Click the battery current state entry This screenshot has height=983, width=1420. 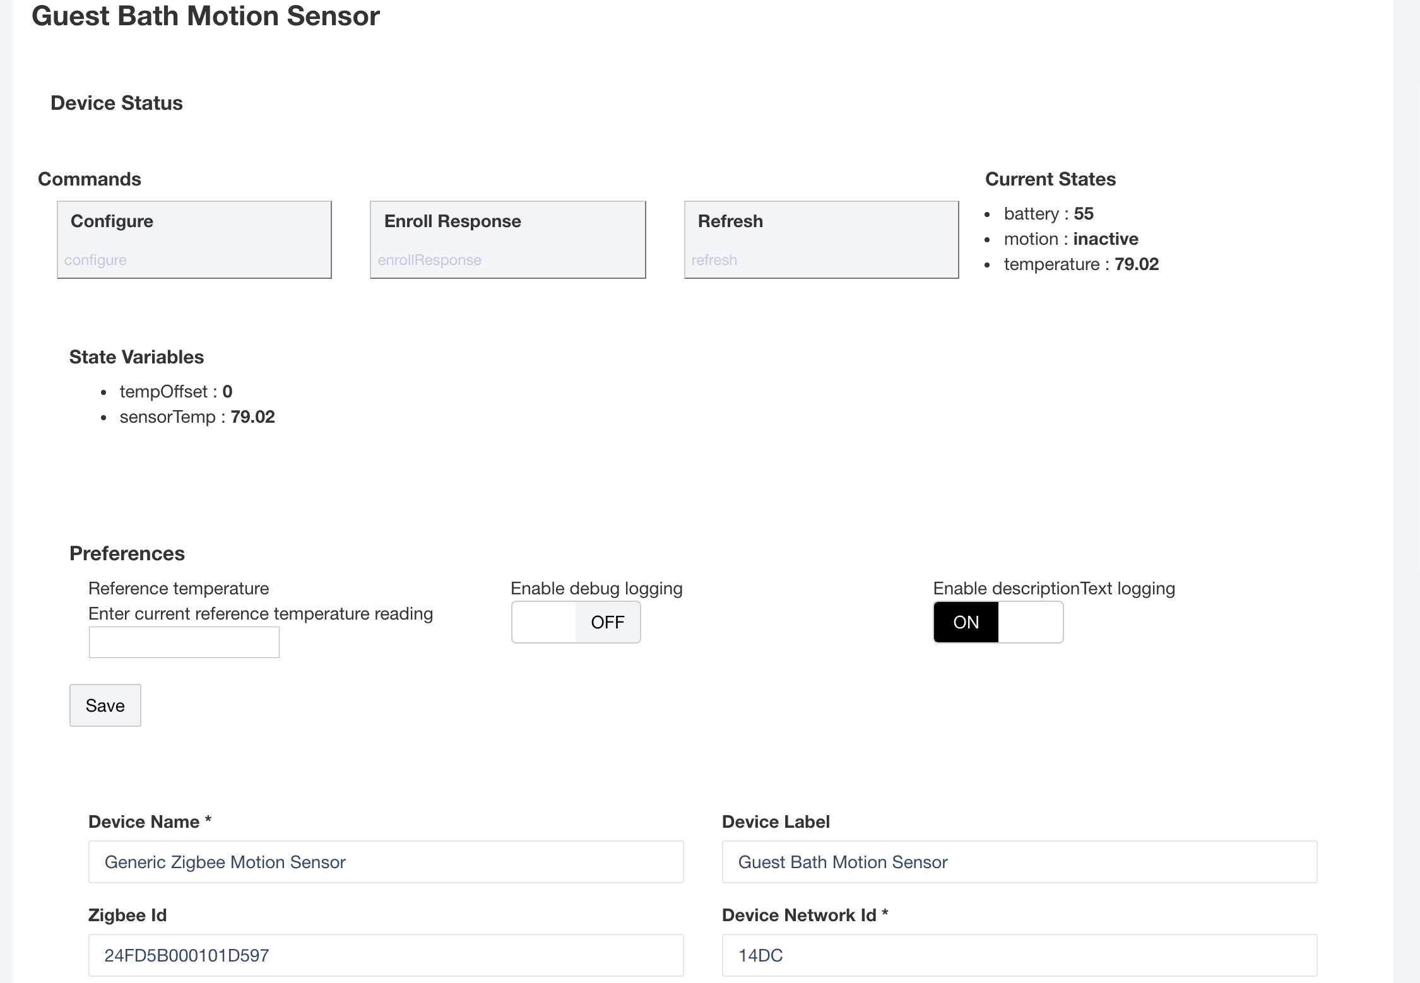[x=1048, y=214]
